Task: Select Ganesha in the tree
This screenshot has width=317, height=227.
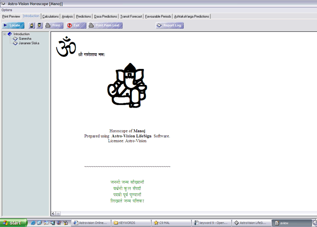Action: [25, 39]
